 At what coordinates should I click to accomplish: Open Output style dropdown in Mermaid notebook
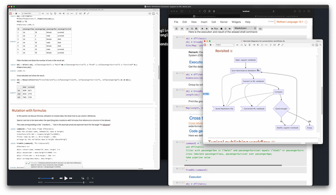(x=225, y=45)
